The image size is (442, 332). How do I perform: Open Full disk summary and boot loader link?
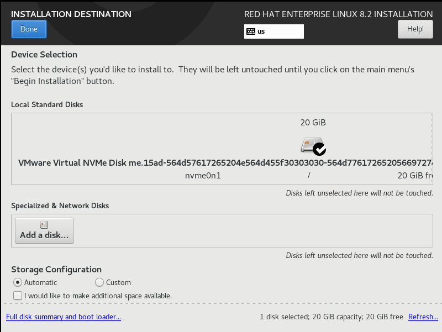pyautogui.click(x=64, y=317)
